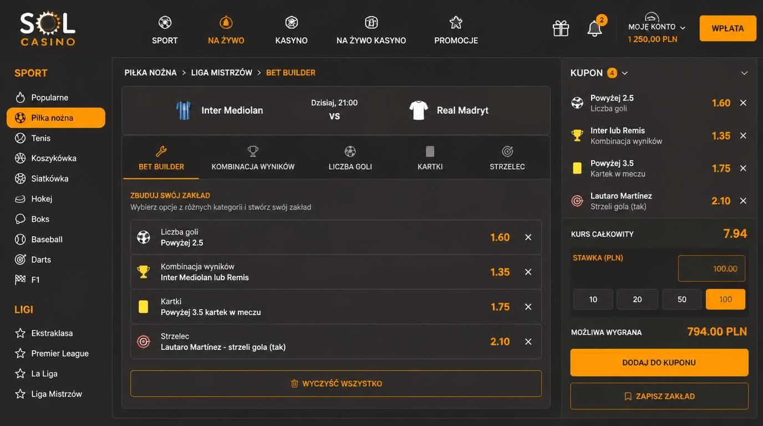Choose the 50 stake preset
The image size is (763, 426).
pos(682,300)
